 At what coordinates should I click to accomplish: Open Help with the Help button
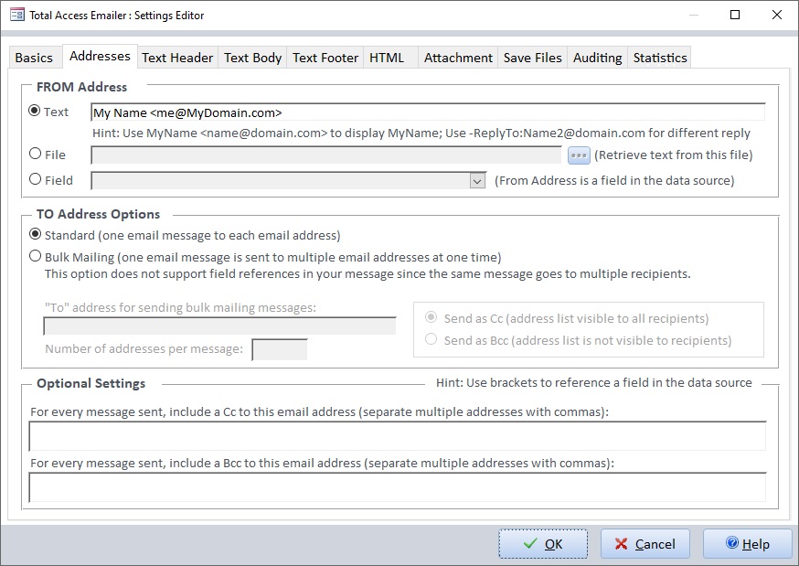[x=748, y=544]
